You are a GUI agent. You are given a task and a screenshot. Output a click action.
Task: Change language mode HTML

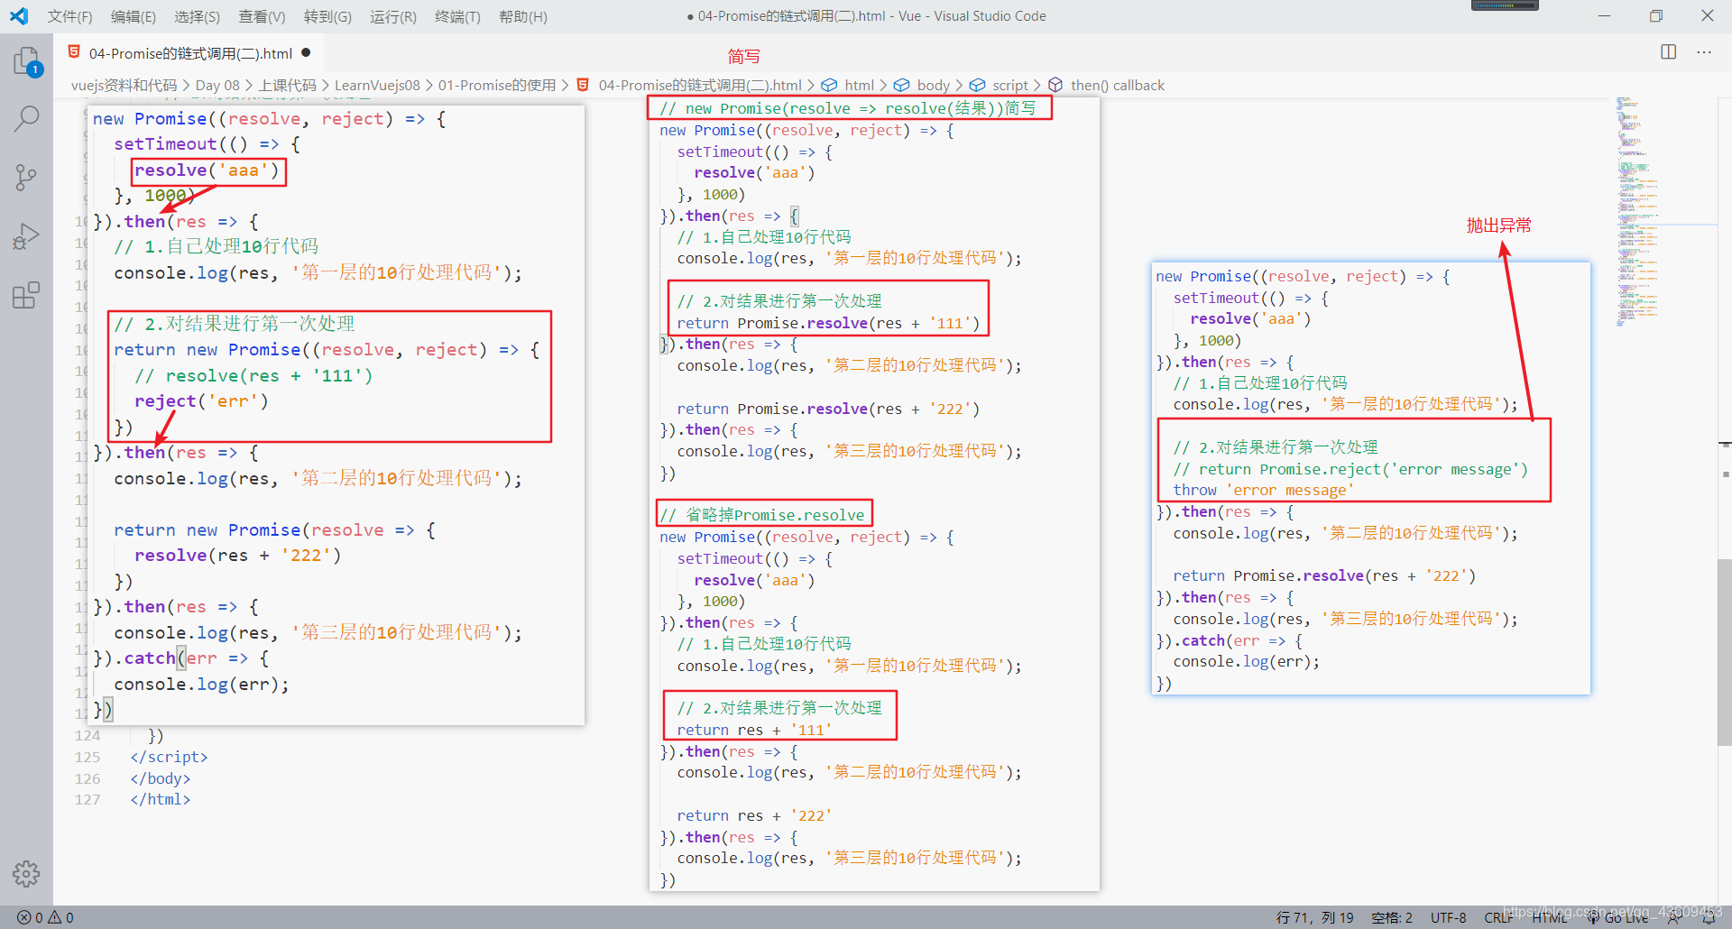click(1550, 917)
